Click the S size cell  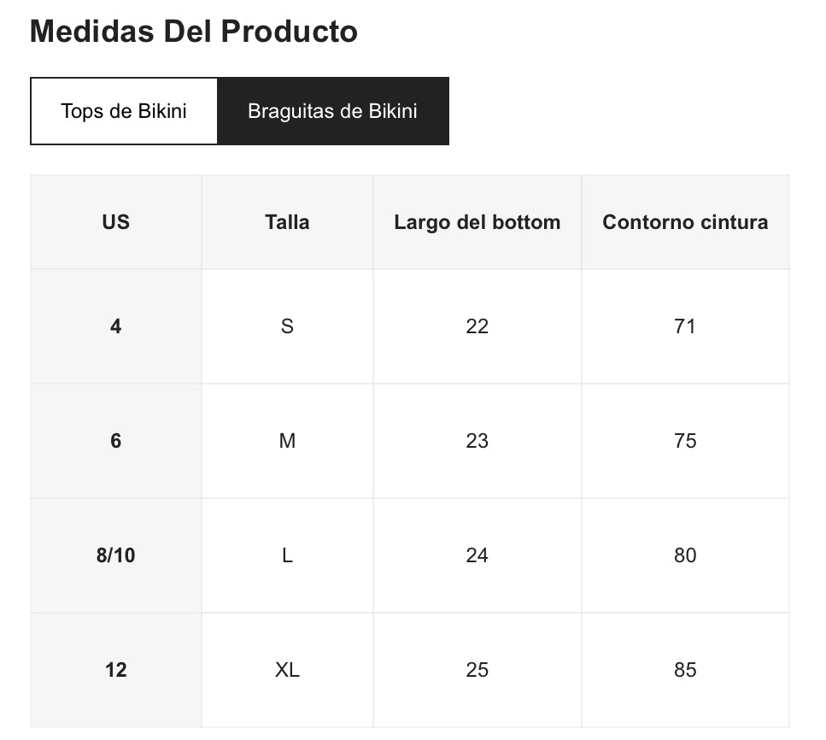pyautogui.click(x=287, y=326)
